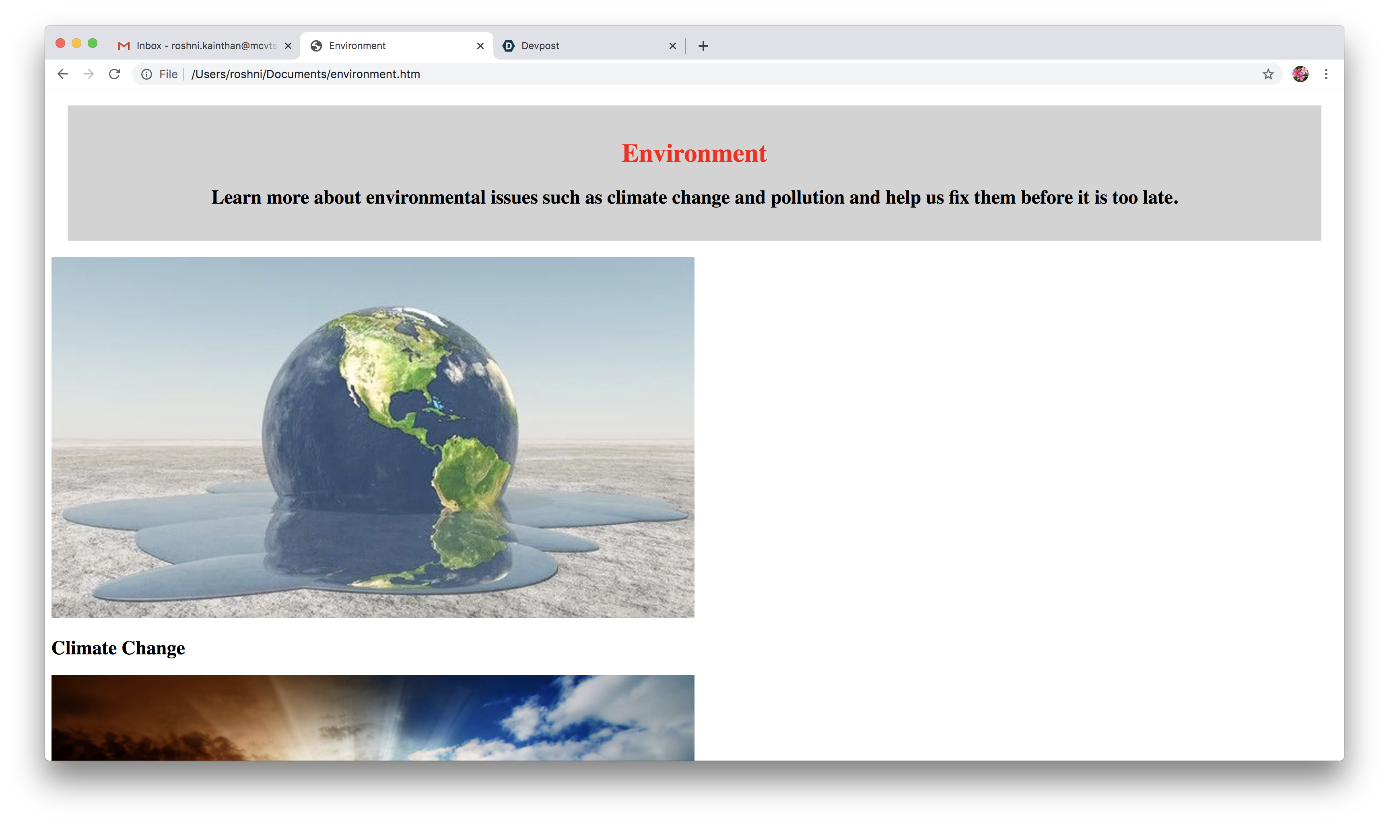The width and height of the screenshot is (1389, 825).
Task: Click the site info icon beside File
Action: 147,74
